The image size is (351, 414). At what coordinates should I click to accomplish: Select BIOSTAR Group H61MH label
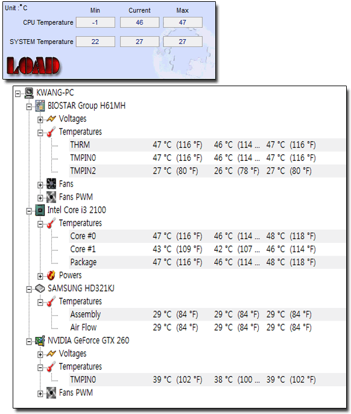click(x=86, y=105)
